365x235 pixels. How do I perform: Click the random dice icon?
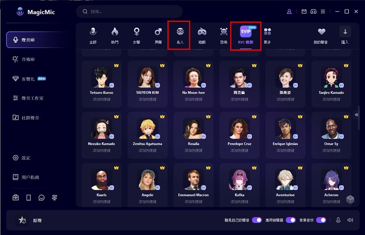click(x=350, y=200)
